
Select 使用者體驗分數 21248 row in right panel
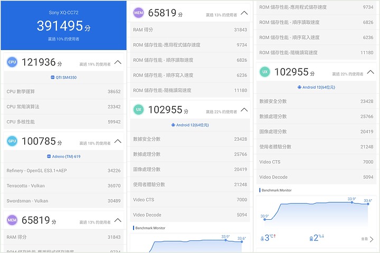316,147
